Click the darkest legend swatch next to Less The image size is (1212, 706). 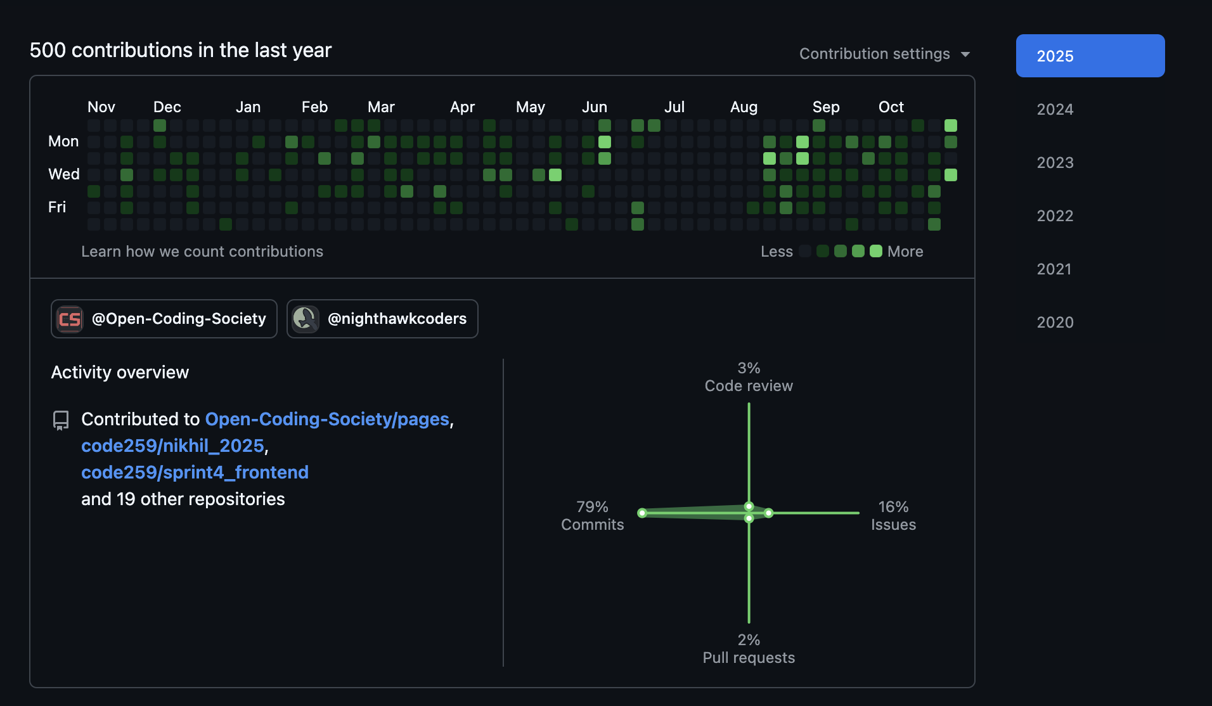click(x=805, y=251)
